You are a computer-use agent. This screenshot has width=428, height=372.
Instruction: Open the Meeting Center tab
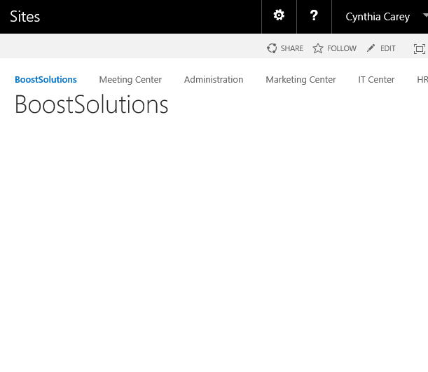[130, 80]
